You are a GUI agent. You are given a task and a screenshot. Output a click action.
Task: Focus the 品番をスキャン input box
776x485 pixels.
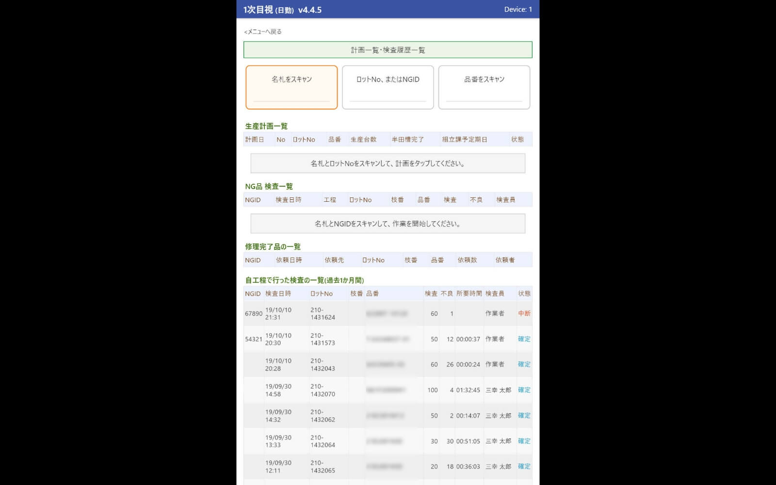point(484,87)
